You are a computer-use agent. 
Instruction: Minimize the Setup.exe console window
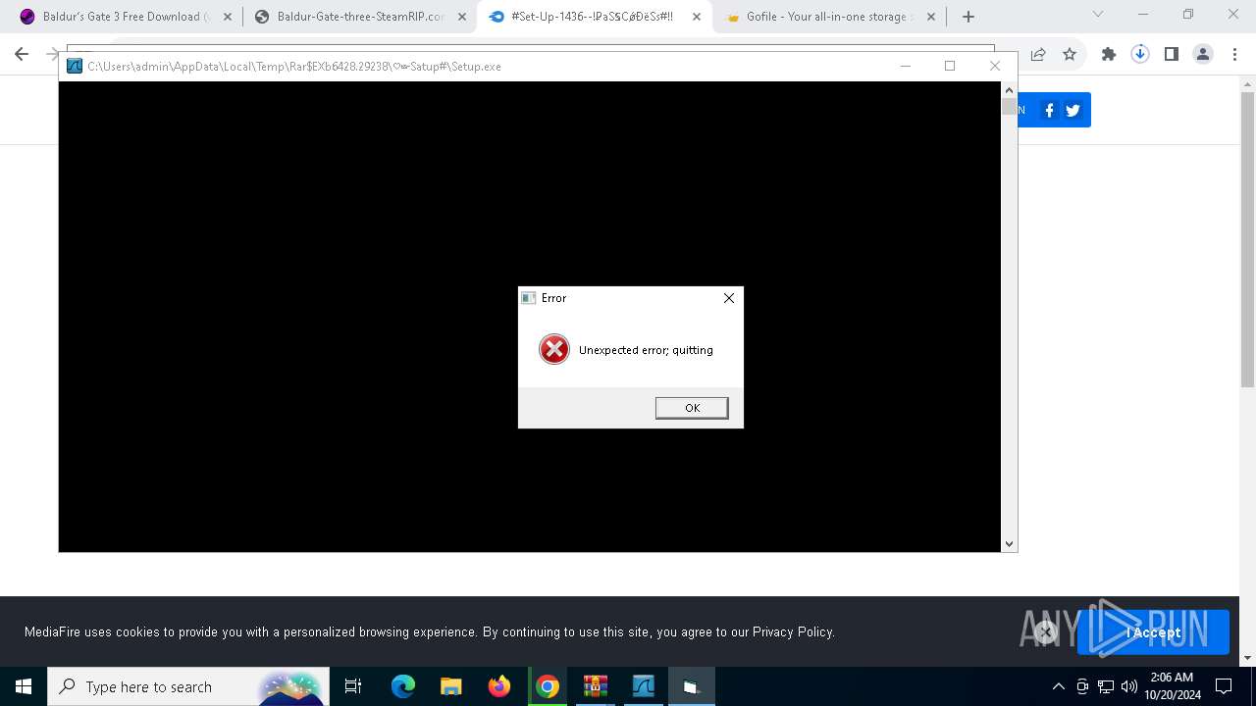[x=906, y=66]
